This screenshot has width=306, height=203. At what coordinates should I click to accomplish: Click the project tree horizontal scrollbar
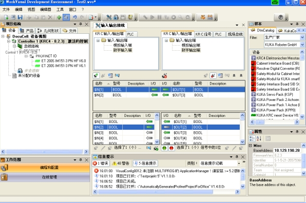[45, 152]
